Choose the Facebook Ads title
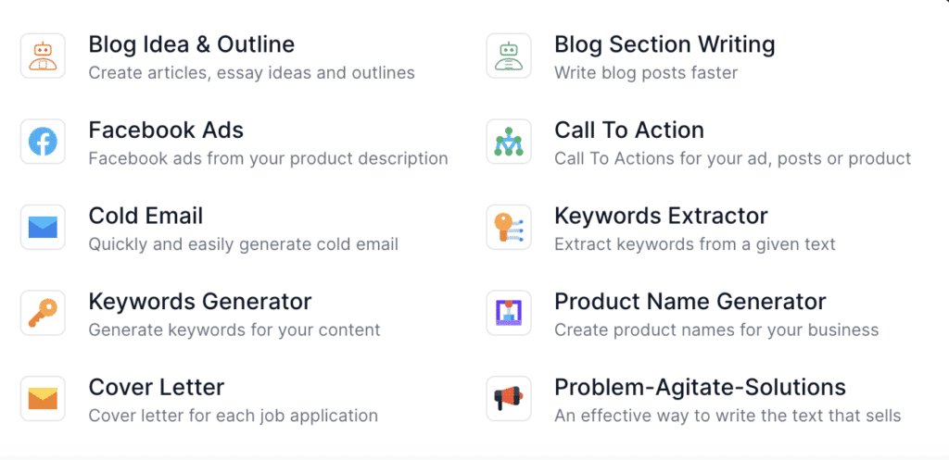This screenshot has height=460, width=949. pos(166,131)
